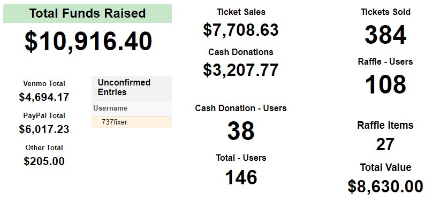
Task: Click the $205.00 Other Total value
Action: 44,161
